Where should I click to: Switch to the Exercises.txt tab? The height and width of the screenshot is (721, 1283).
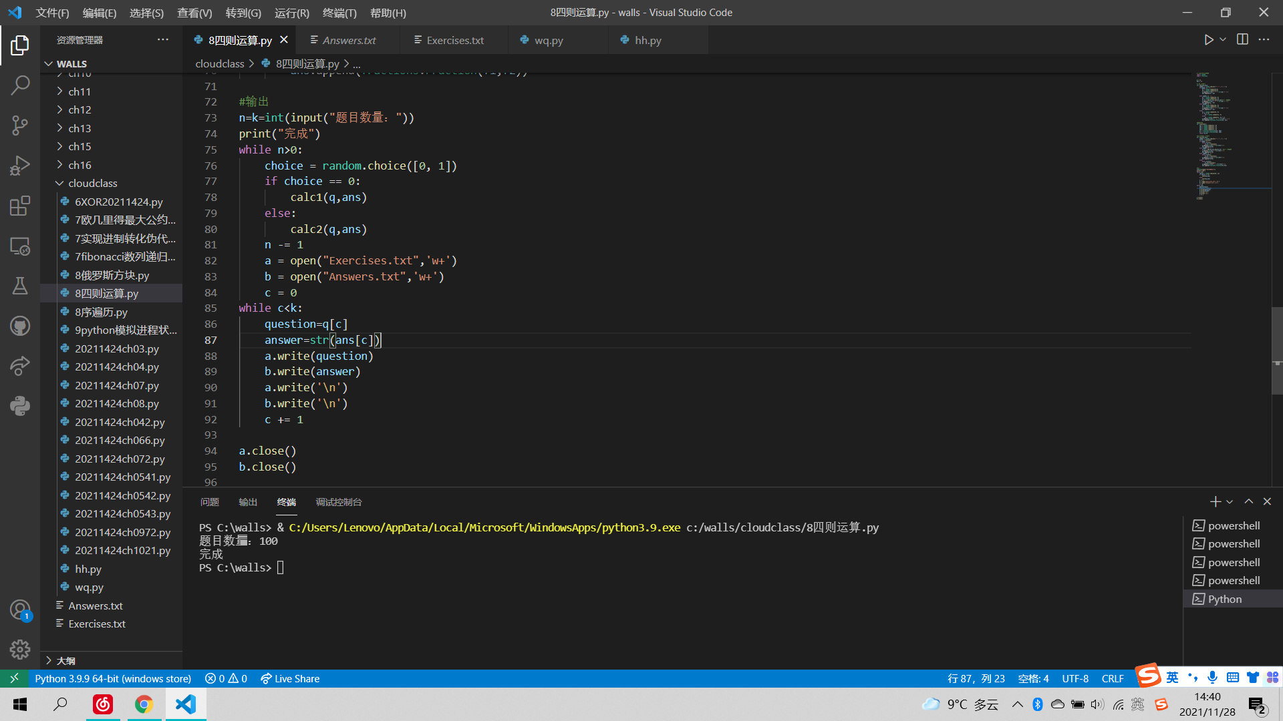point(454,40)
